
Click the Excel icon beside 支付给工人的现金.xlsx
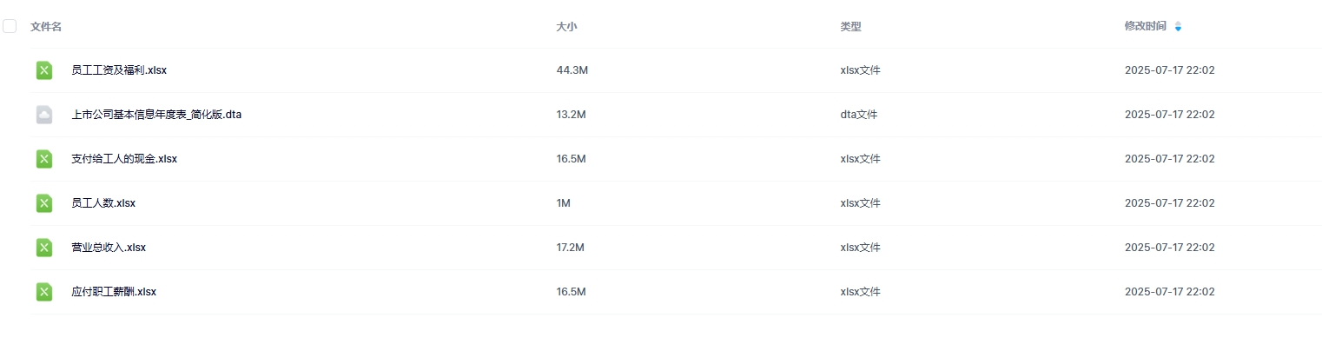[x=44, y=159]
